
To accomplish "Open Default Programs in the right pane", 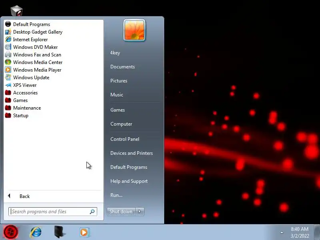I will coord(129,167).
